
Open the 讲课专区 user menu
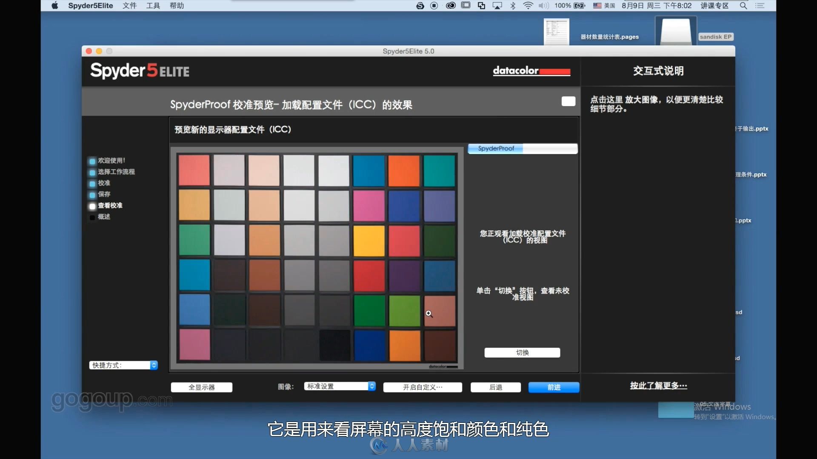pos(715,6)
